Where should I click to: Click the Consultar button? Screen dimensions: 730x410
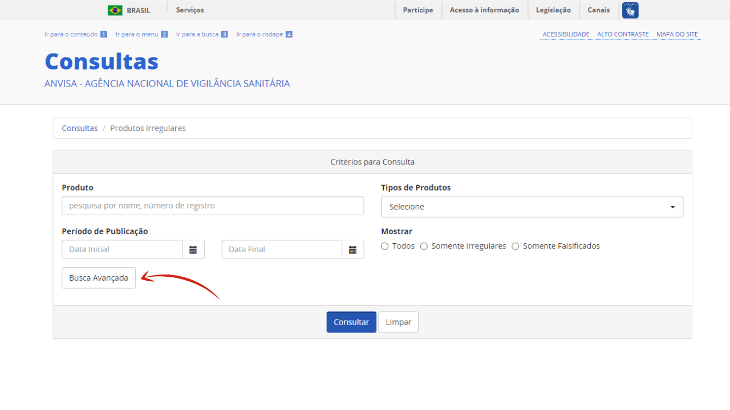pyautogui.click(x=351, y=322)
